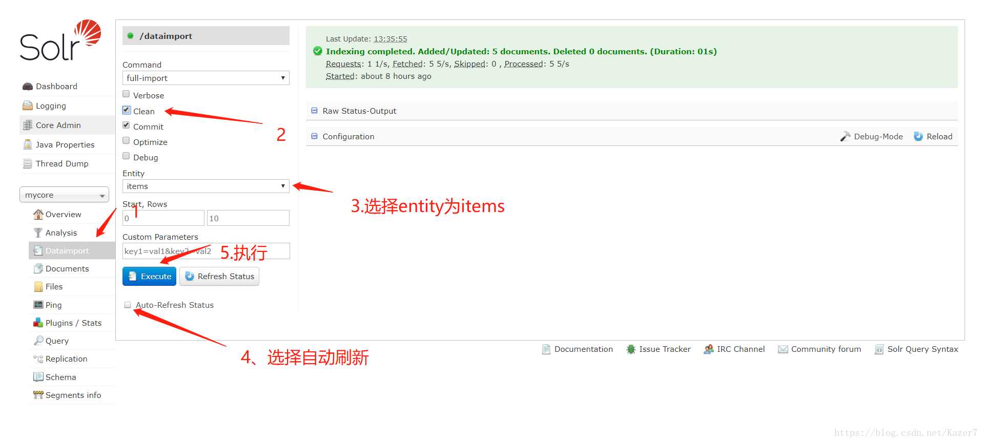Click the Plugins / Stats blocks icon
The image size is (984, 443).
tap(38, 323)
